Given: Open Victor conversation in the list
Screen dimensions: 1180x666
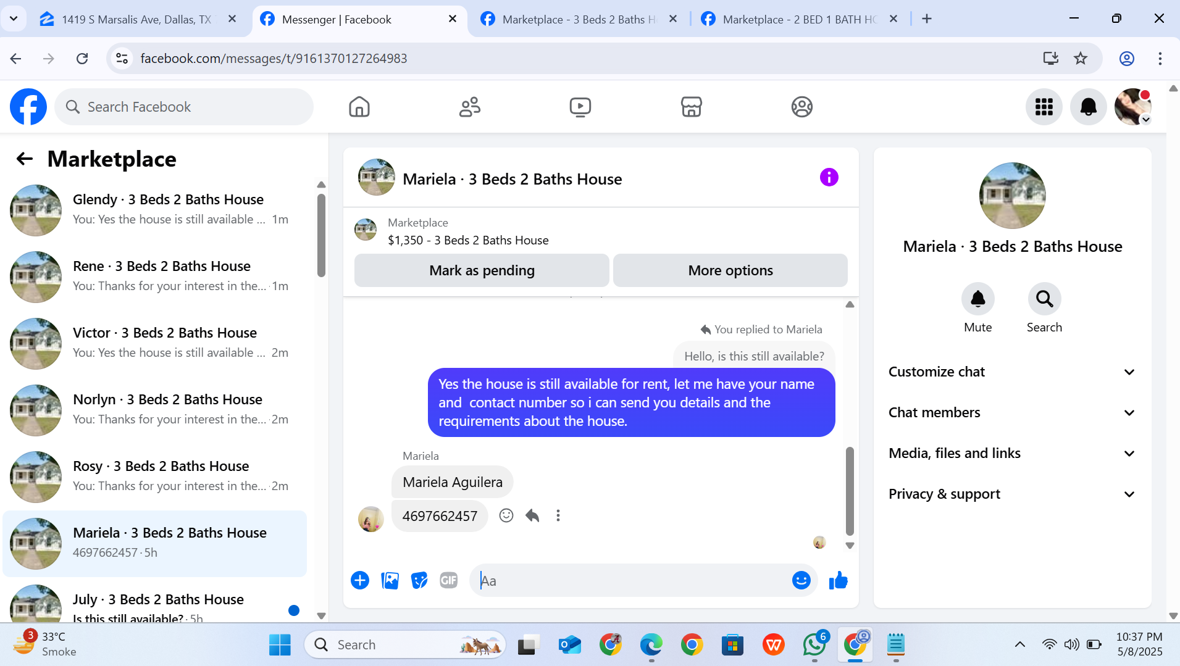Looking at the screenshot, I should pyautogui.click(x=154, y=343).
